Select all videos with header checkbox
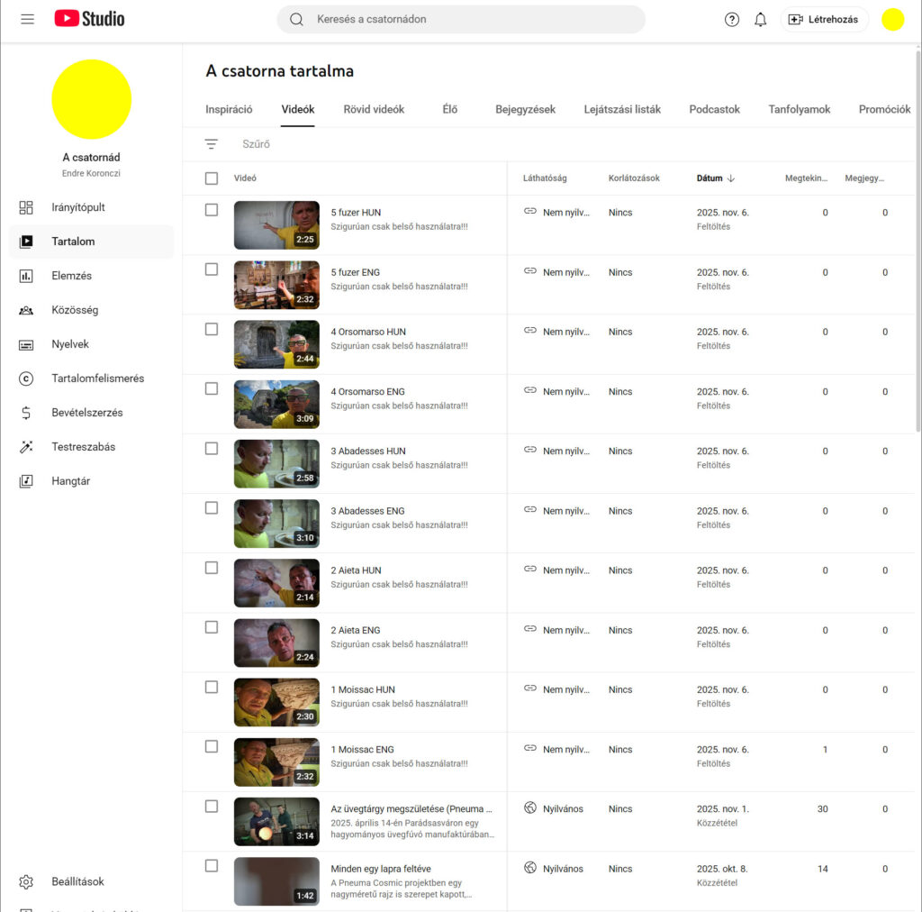 tap(212, 178)
